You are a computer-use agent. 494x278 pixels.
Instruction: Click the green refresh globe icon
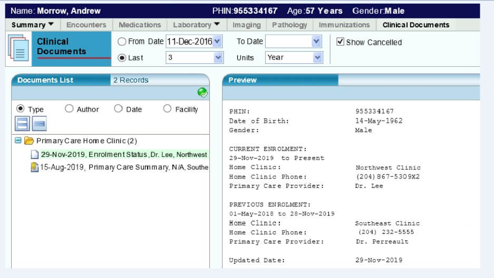point(202,93)
